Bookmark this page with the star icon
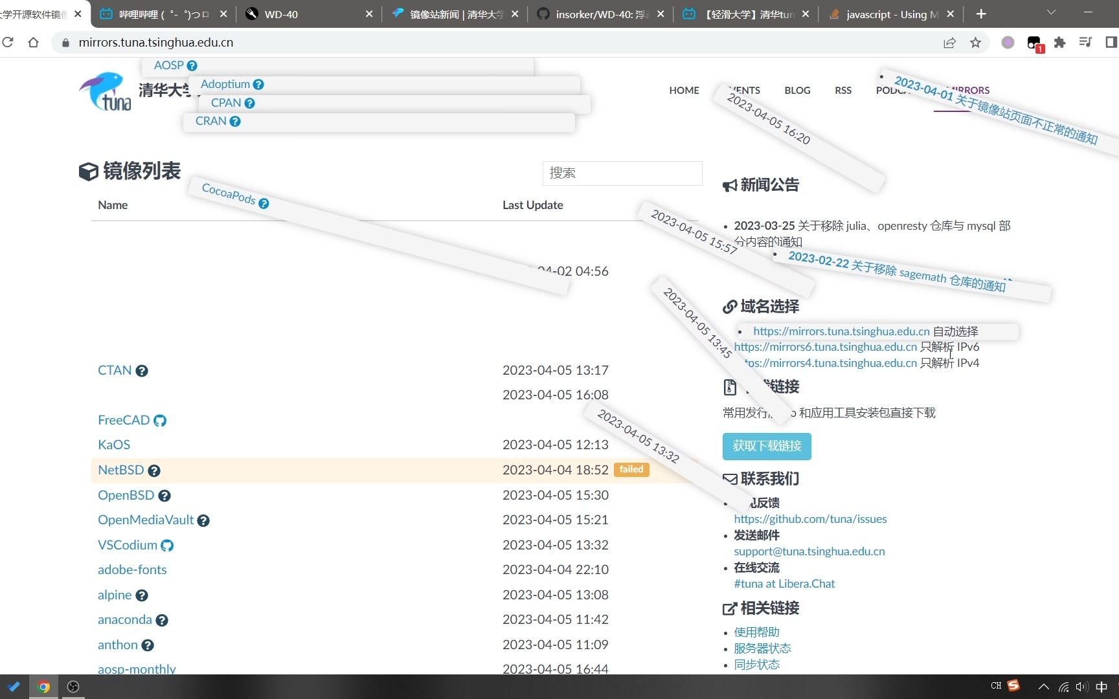 click(975, 43)
